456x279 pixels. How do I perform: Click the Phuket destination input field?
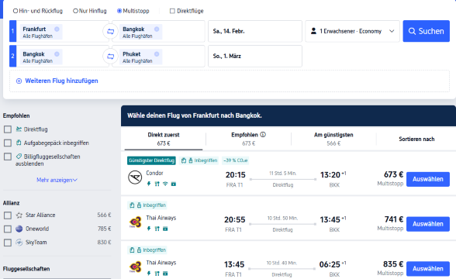tap(158, 56)
